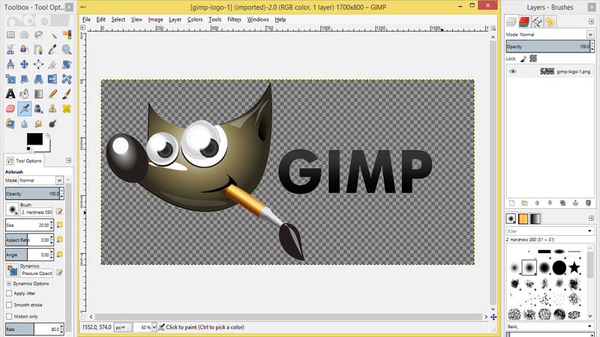Select the Fuzzy Select magic wand tool
Screen dimensions: 600x337
[52, 34]
